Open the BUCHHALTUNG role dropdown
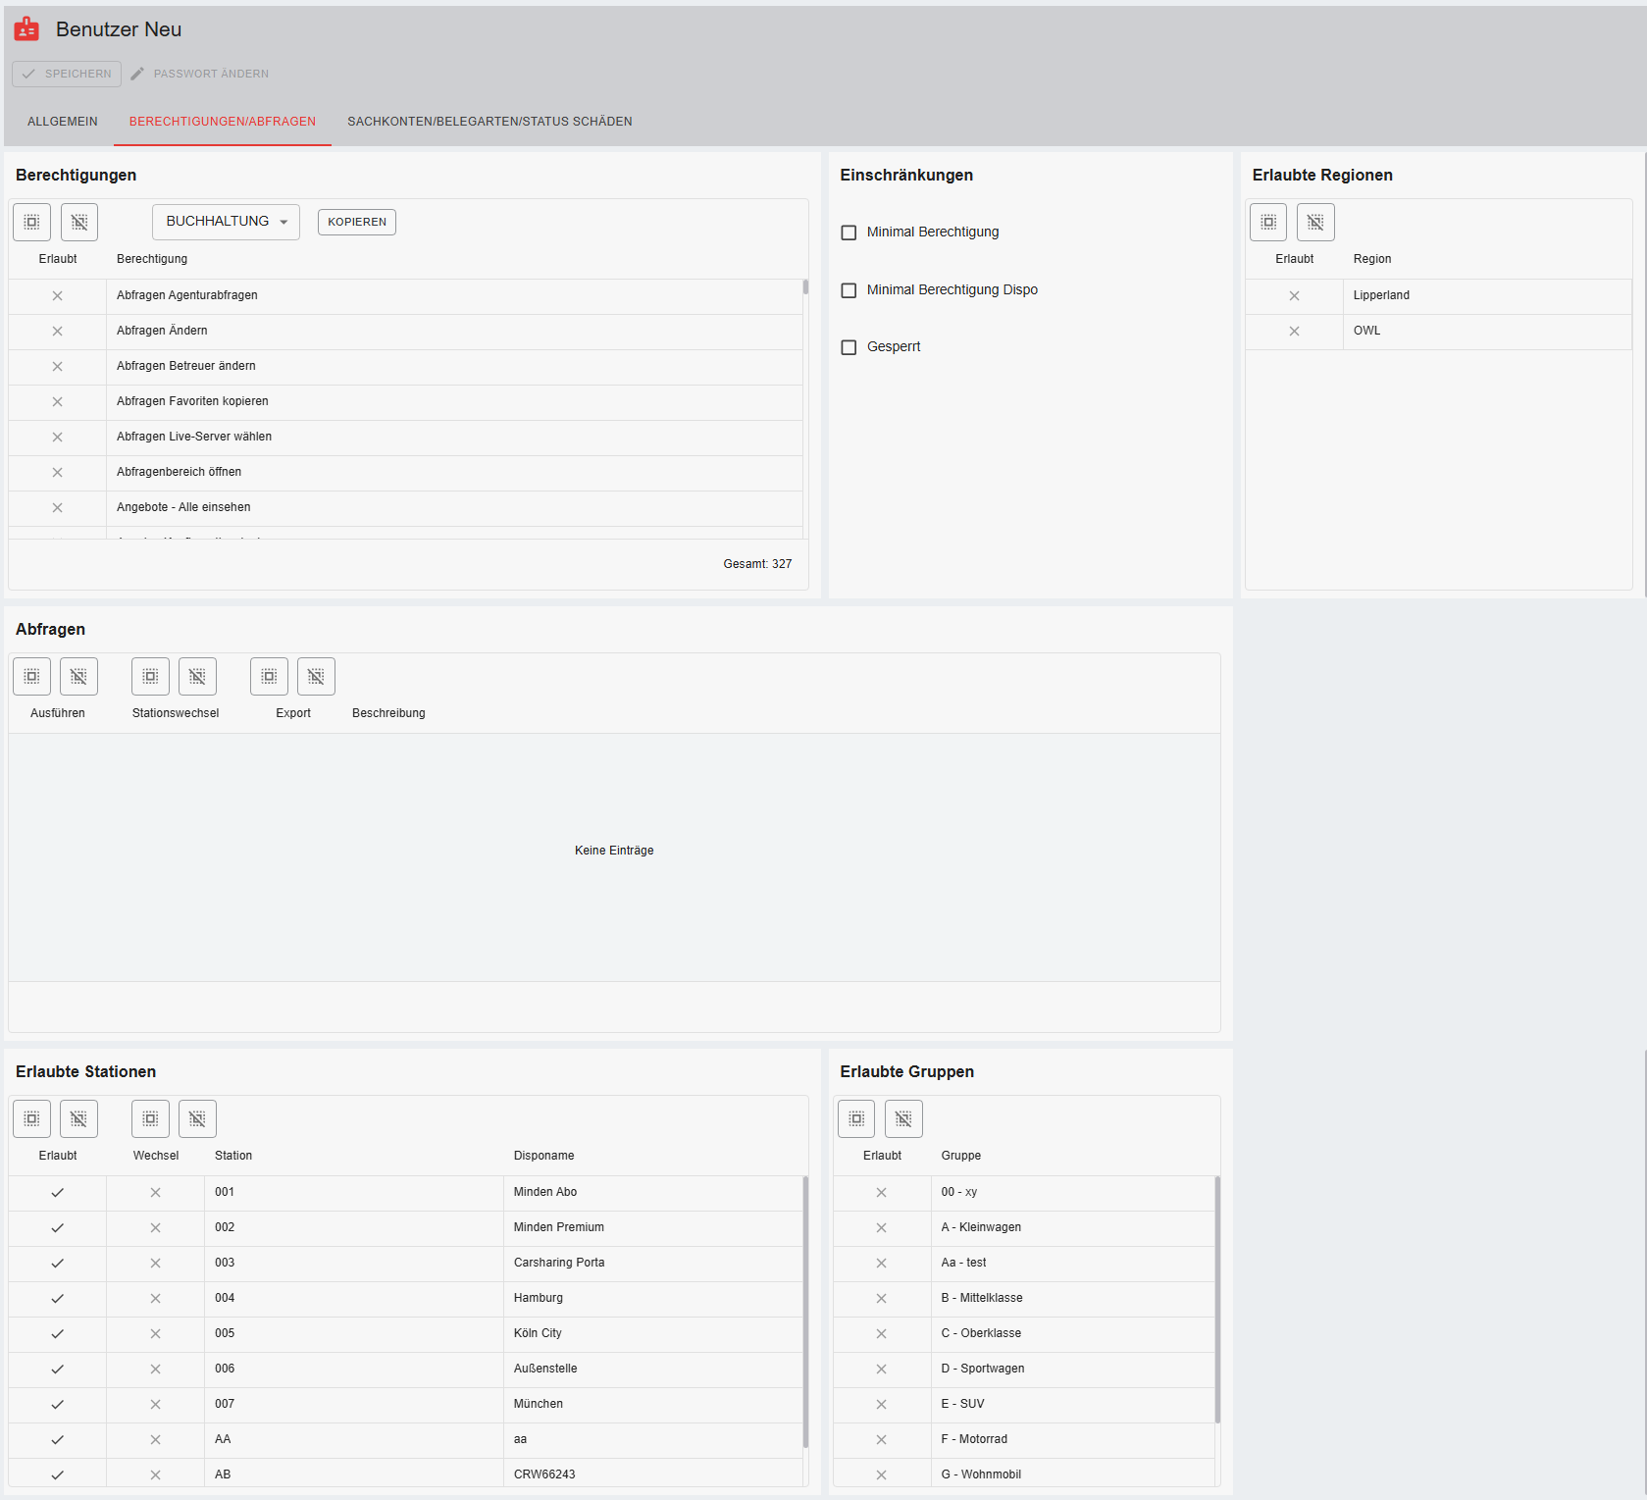 tap(226, 223)
